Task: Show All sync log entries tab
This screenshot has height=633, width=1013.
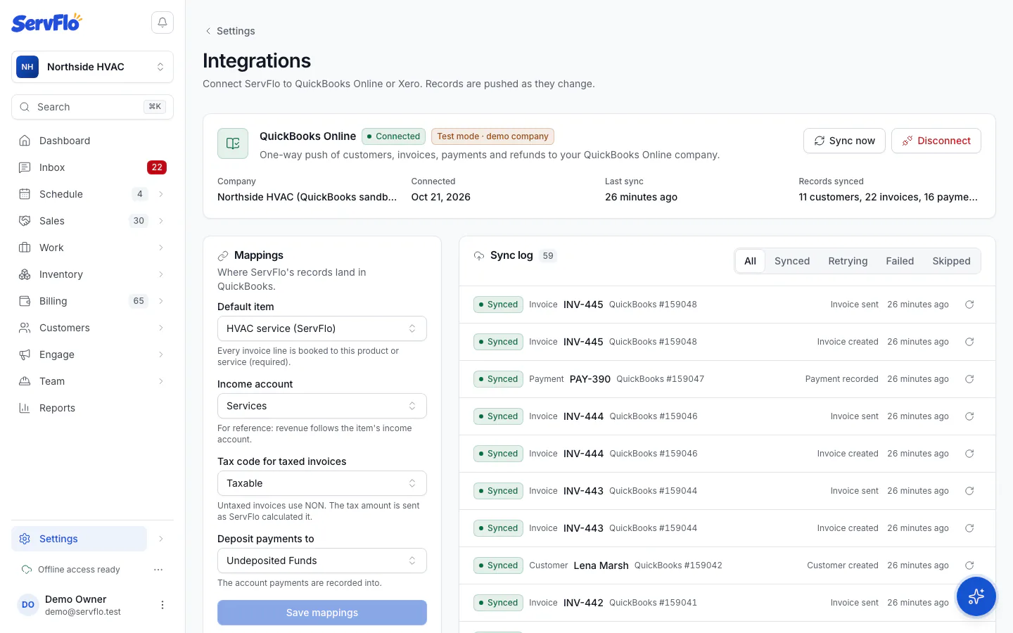Action: [750, 261]
